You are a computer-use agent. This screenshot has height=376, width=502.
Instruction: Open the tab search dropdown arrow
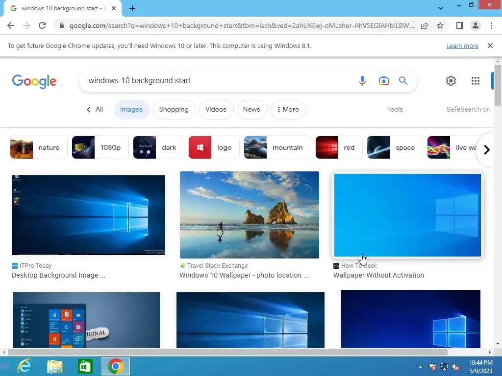pyautogui.click(x=441, y=8)
